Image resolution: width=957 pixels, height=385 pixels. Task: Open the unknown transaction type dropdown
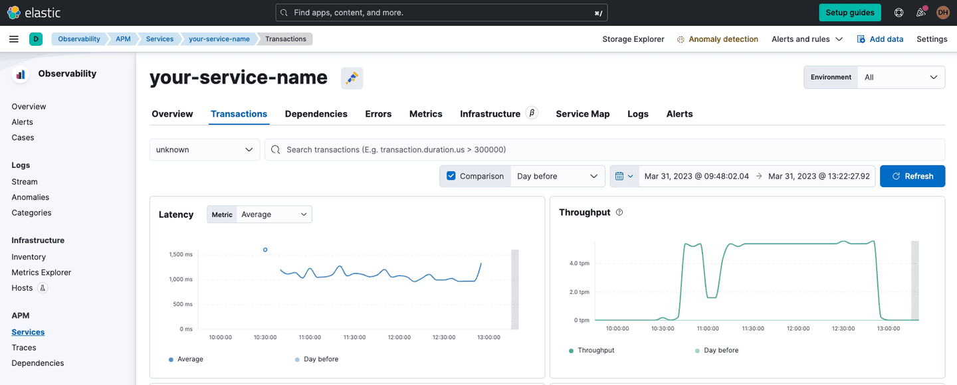point(204,149)
